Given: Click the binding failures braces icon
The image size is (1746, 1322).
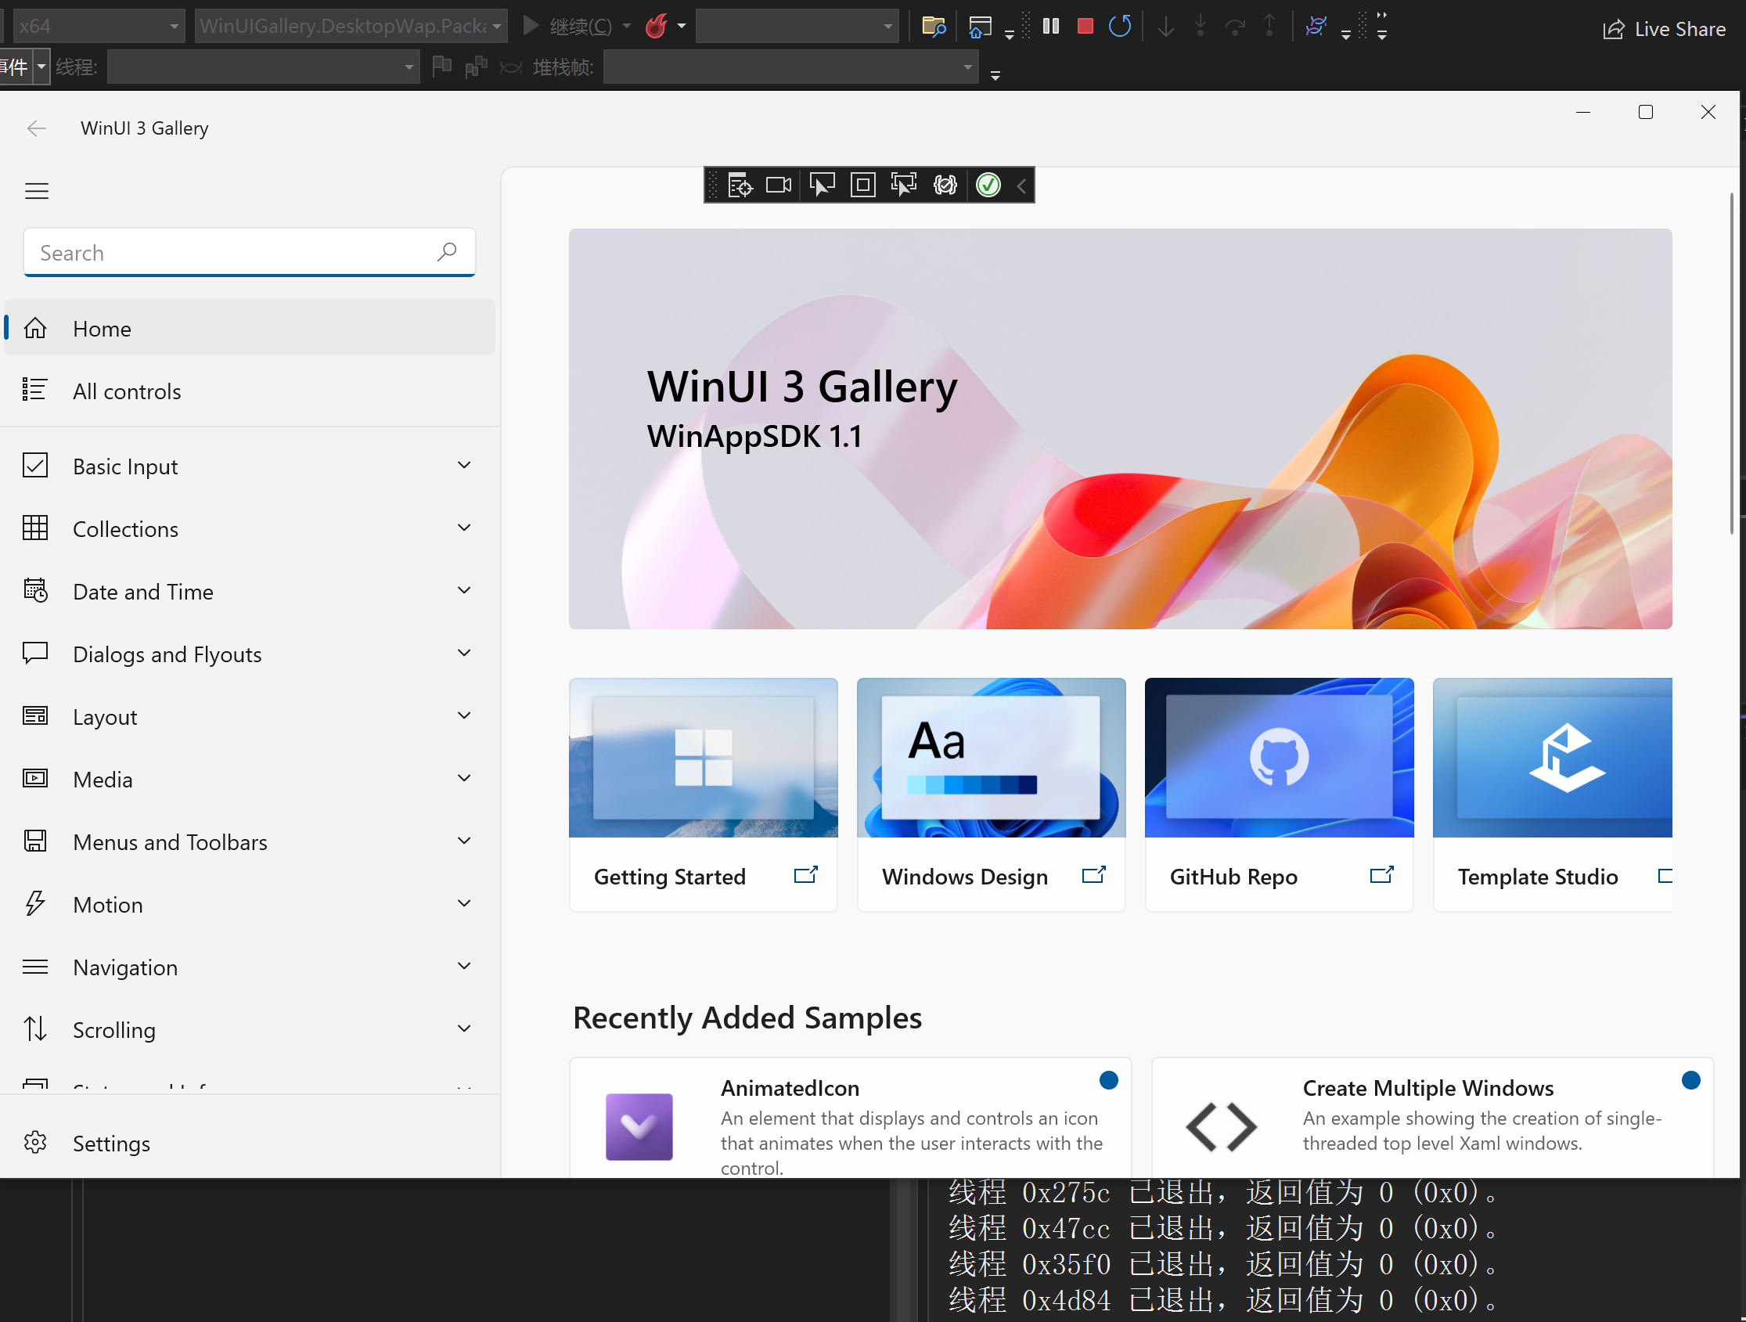Looking at the screenshot, I should pyautogui.click(x=945, y=186).
